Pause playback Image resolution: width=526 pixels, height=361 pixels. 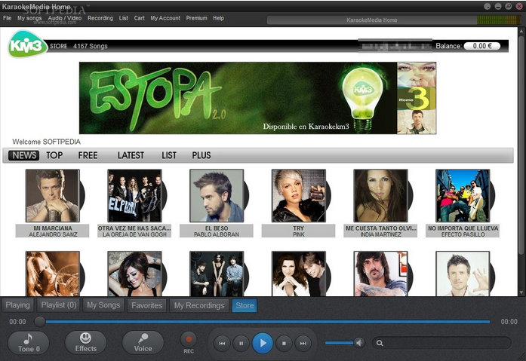pyautogui.click(x=241, y=343)
